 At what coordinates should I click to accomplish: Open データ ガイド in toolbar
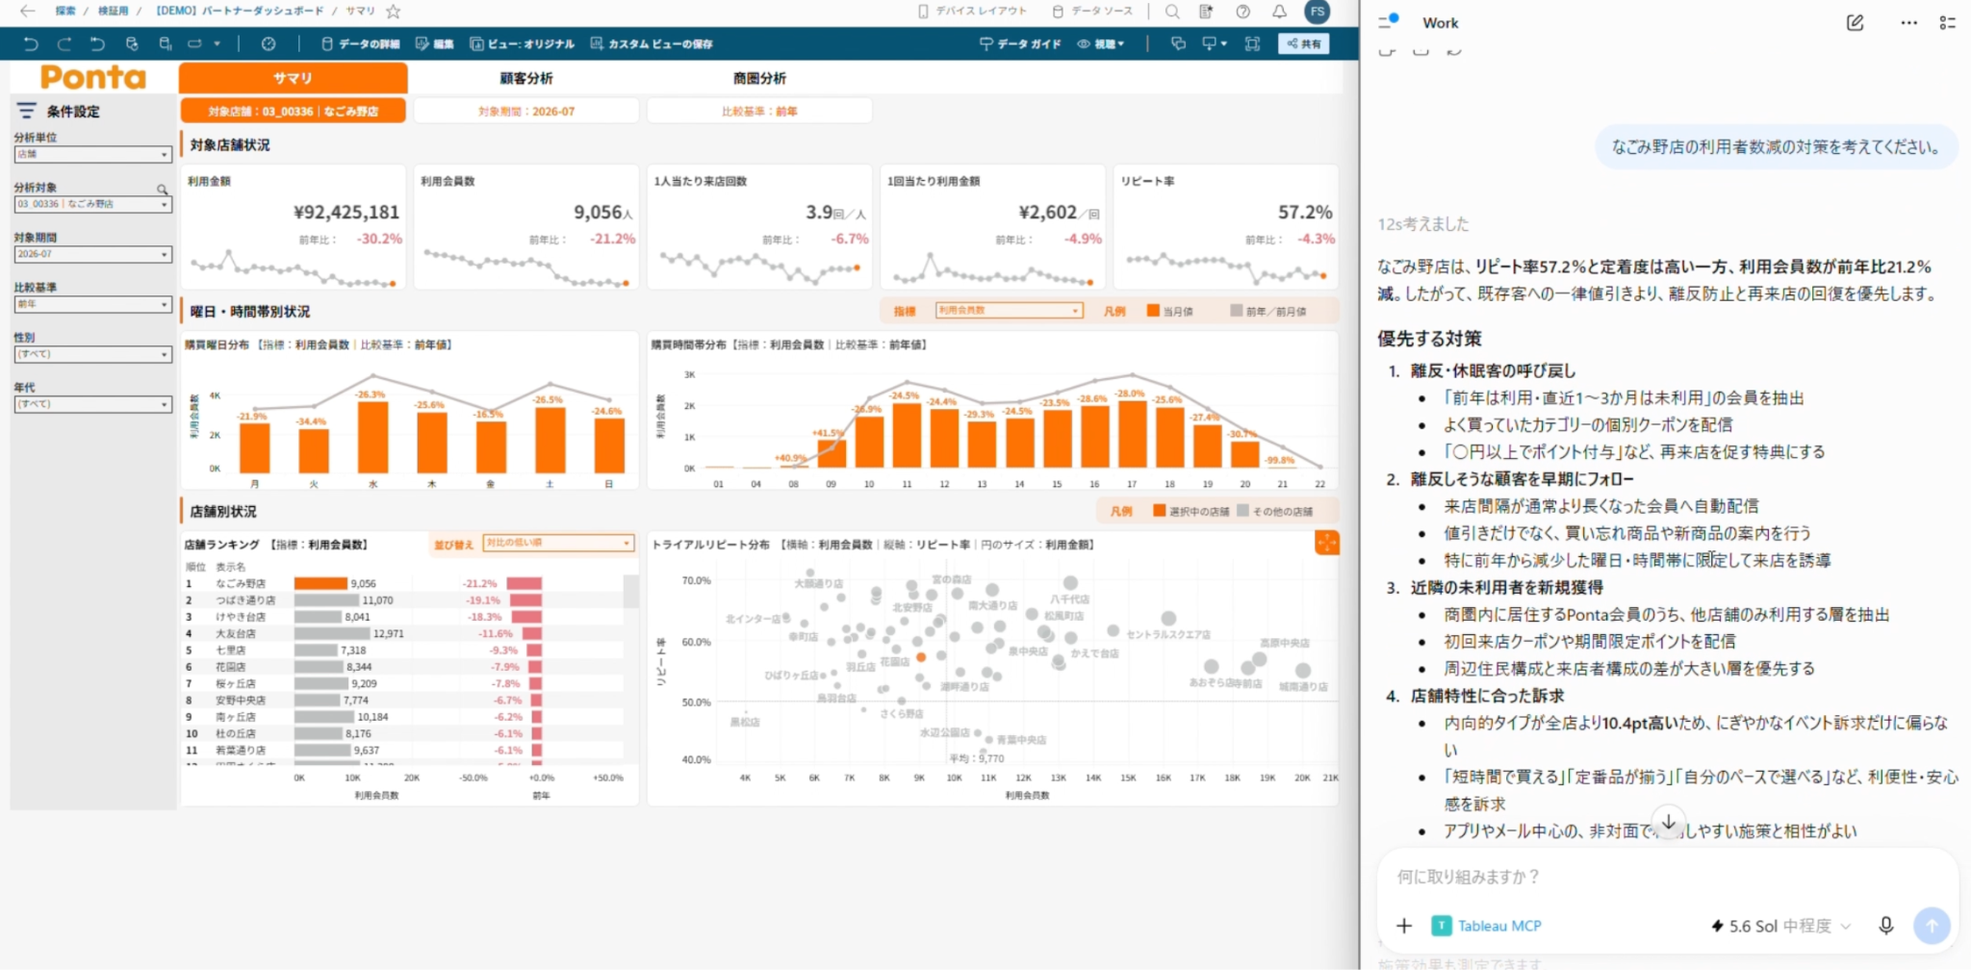coord(1020,43)
